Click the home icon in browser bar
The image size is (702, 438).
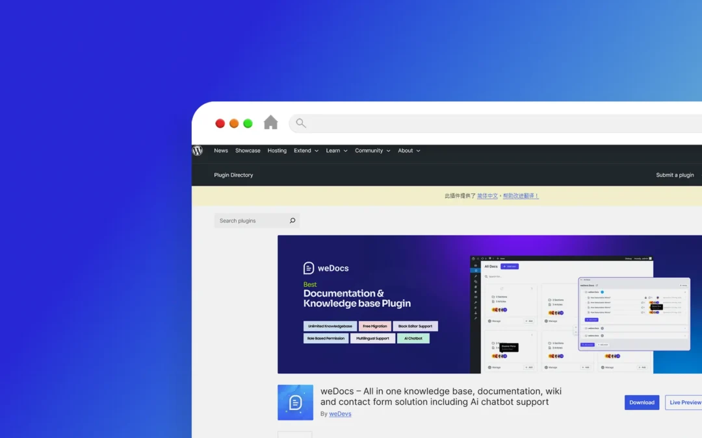click(270, 123)
